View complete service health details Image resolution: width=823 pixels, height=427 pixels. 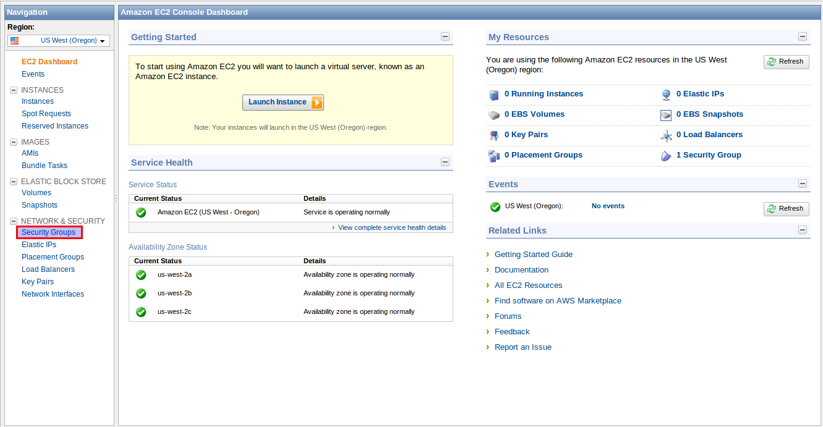[392, 227]
